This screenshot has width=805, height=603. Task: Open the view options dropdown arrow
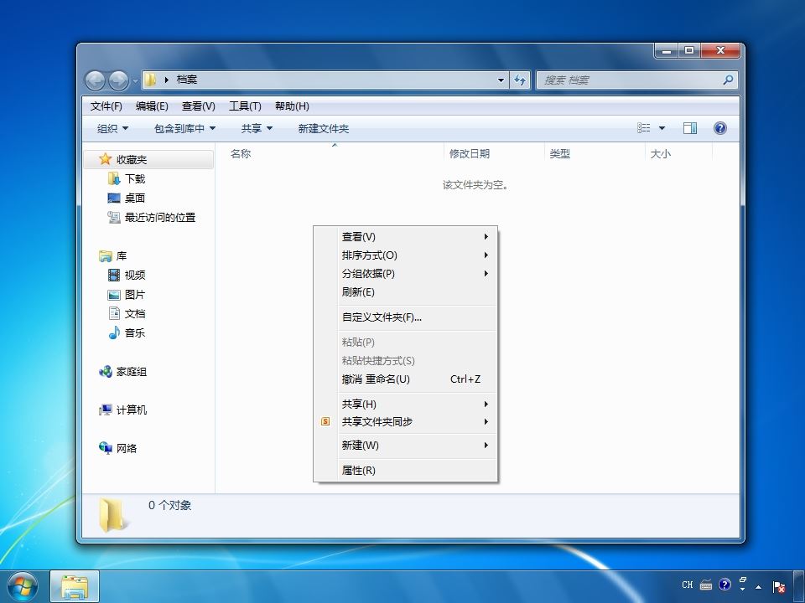(662, 128)
